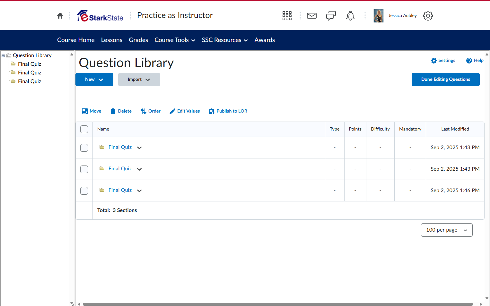Go to Course Home
Screen dimensions: 490x306
(76, 40)
